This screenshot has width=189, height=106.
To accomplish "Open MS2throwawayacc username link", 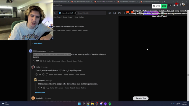I will tap(40, 51).
